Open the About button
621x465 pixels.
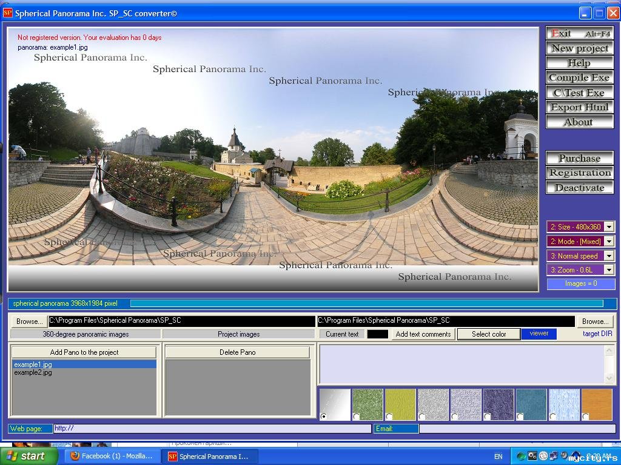(580, 122)
